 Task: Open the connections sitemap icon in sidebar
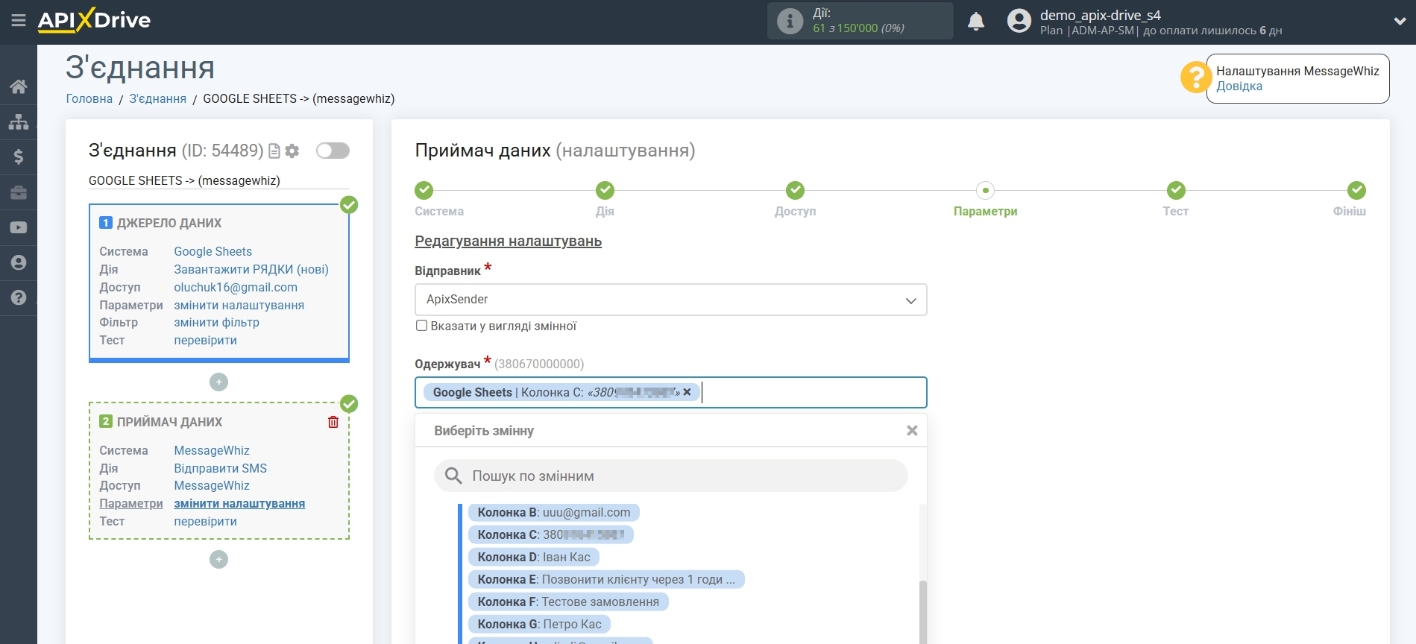coord(19,121)
